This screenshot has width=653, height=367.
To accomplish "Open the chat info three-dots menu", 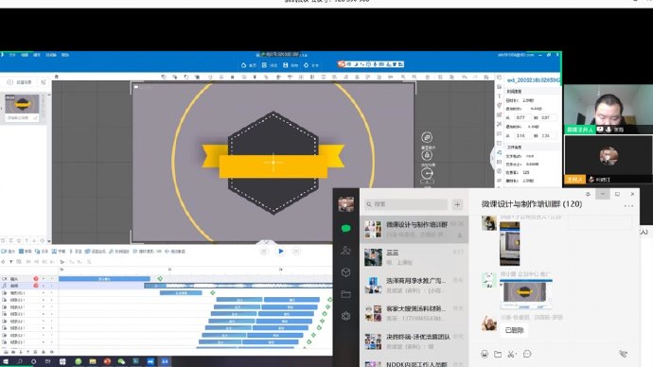I will click(628, 206).
